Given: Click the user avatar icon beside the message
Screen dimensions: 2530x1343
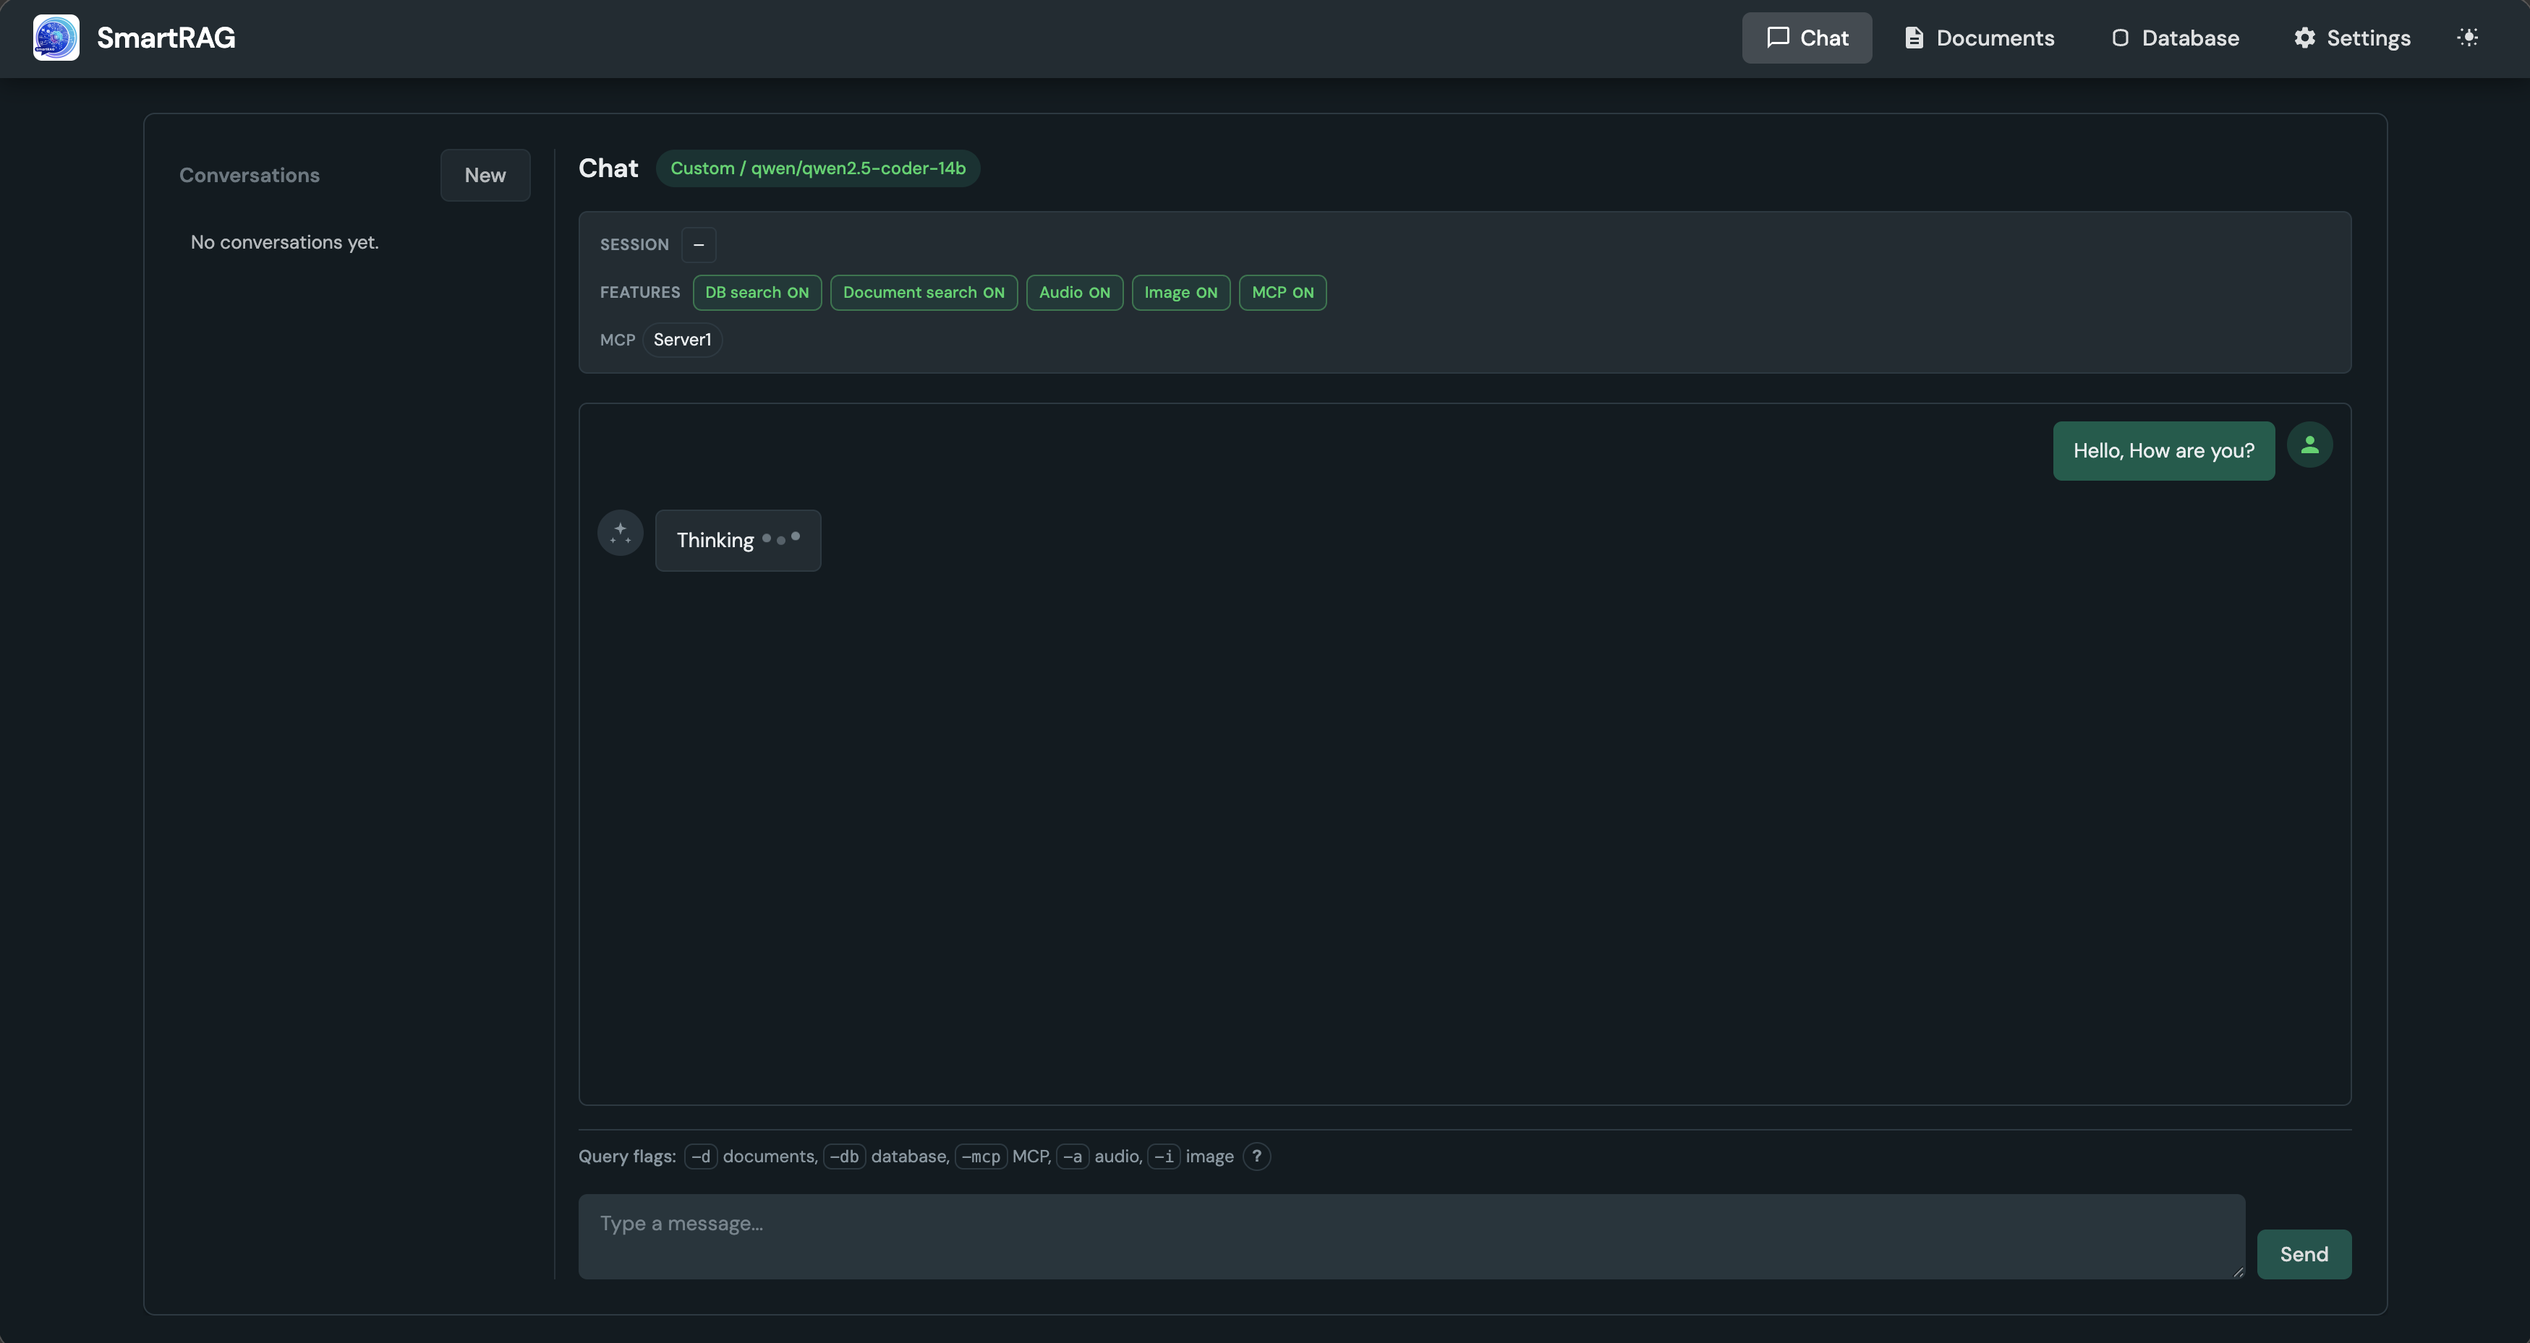Looking at the screenshot, I should tap(2310, 445).
